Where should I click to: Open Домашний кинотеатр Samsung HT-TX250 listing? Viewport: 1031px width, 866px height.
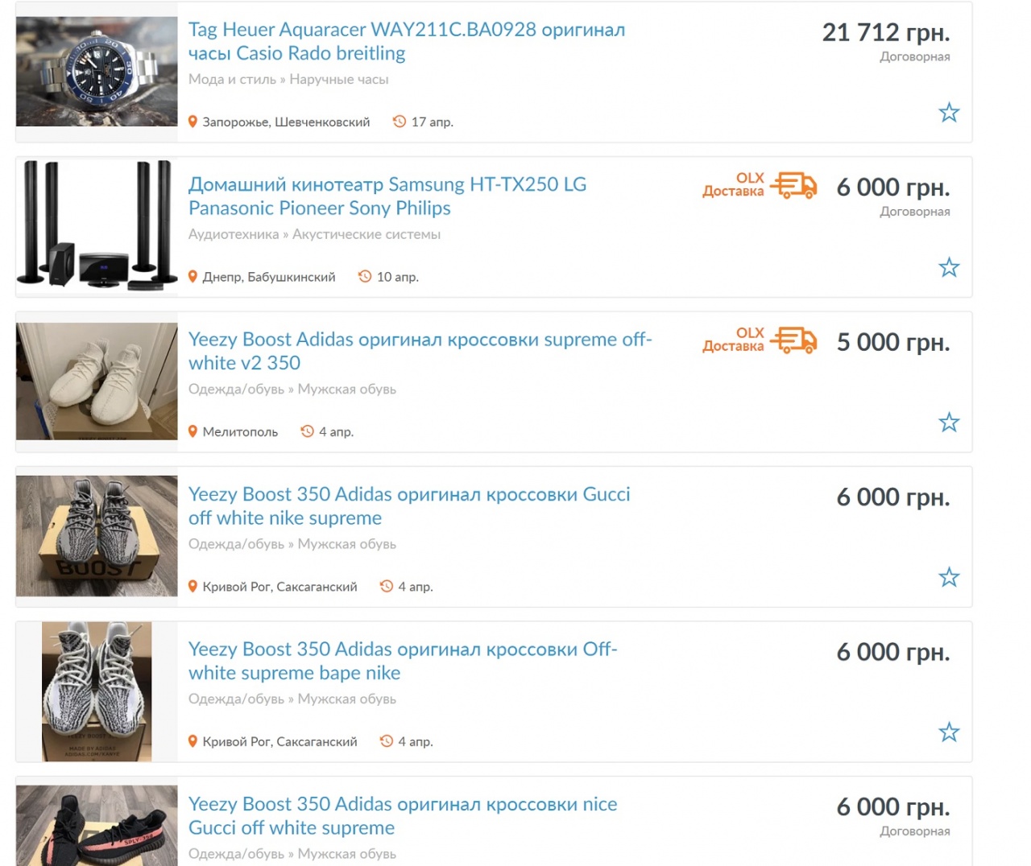coord(387,196)
